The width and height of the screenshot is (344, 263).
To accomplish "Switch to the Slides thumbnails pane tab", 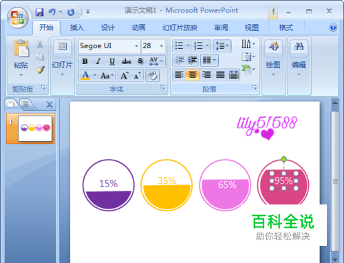I will tap(11, 104).
